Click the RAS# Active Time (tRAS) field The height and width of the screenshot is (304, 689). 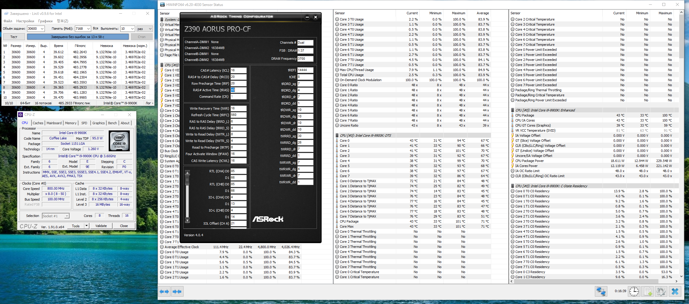click(238, 90)
